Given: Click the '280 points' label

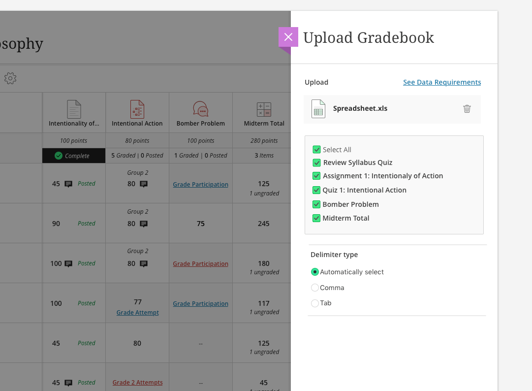Looking at the screenshot, I should point(264,140).
